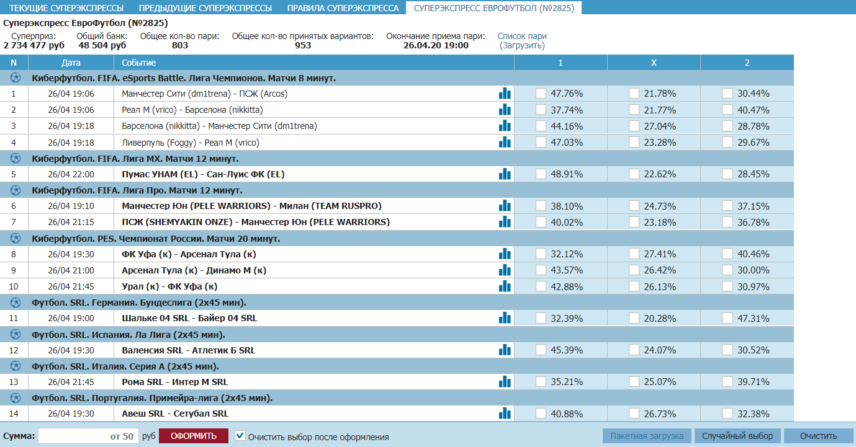Open stats chart for Авеш - Сетубал
The height and width of the screenshot is (447, 856).
pos(505,414)
